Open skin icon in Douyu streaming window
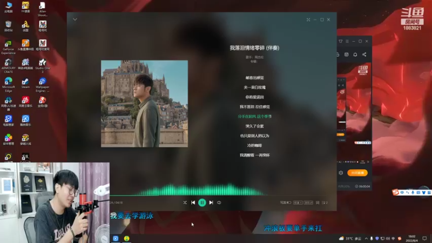Screen dimensions: 432x243 click(x=341, y=42)
